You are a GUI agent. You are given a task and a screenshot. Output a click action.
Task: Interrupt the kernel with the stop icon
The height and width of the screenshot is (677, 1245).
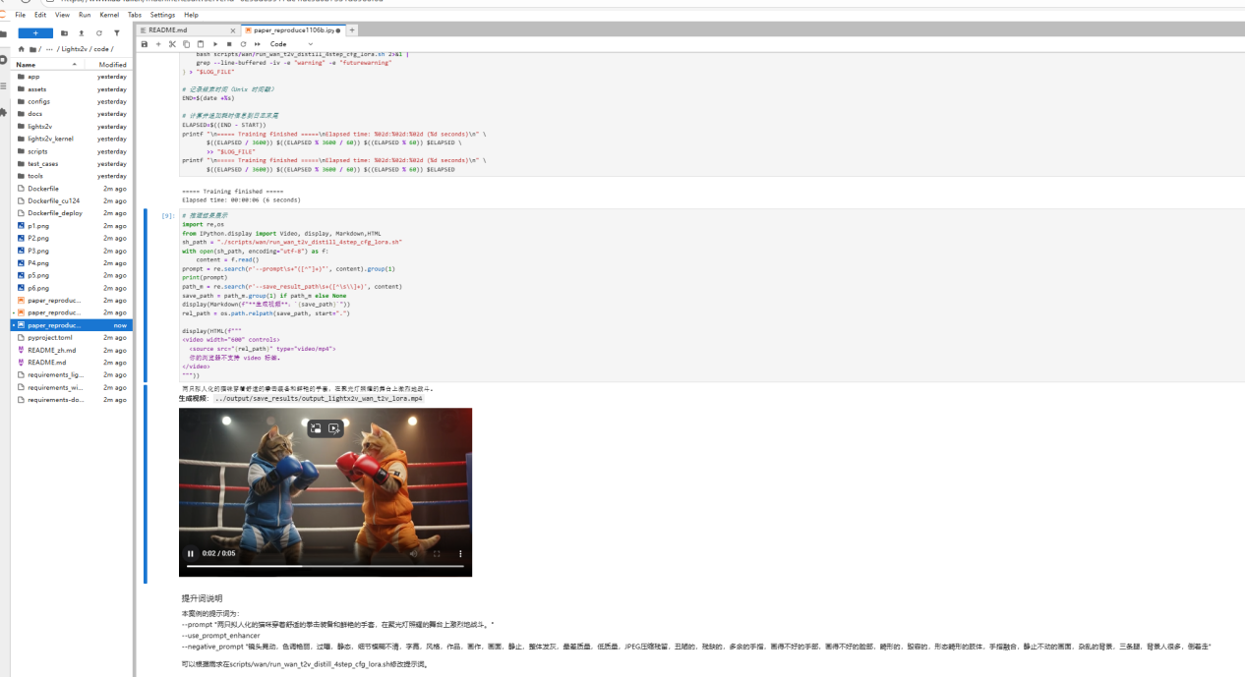(x=229, y=44)
